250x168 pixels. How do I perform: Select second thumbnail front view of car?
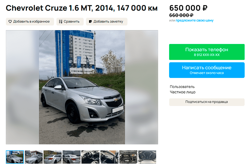34,157
